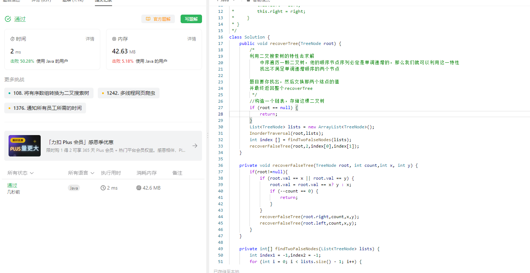This screenshot has width=530, height=273.
Task: Open challenge 1376. 通知所有员工所需的时间
Action: tap(45, 108)
